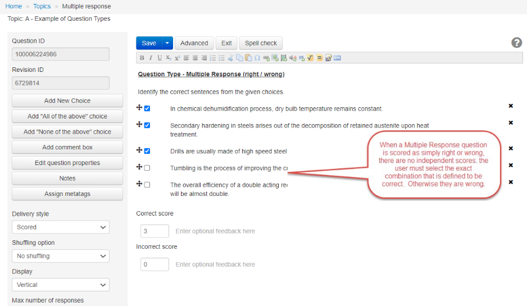
Task: Run Spell check
Action: (261, 43)
